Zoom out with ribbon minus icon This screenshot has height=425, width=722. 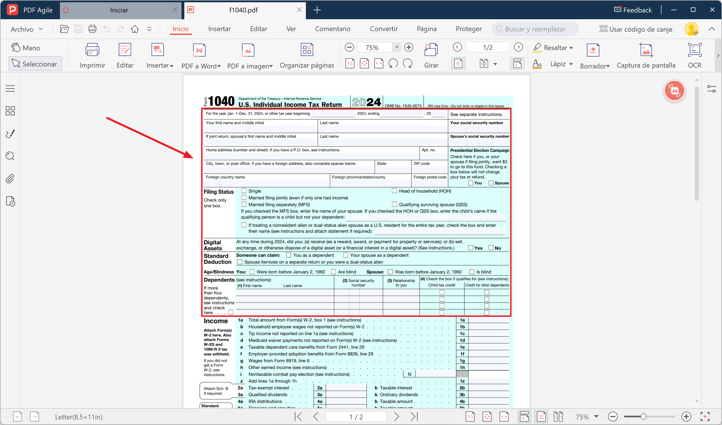point(349,47)
